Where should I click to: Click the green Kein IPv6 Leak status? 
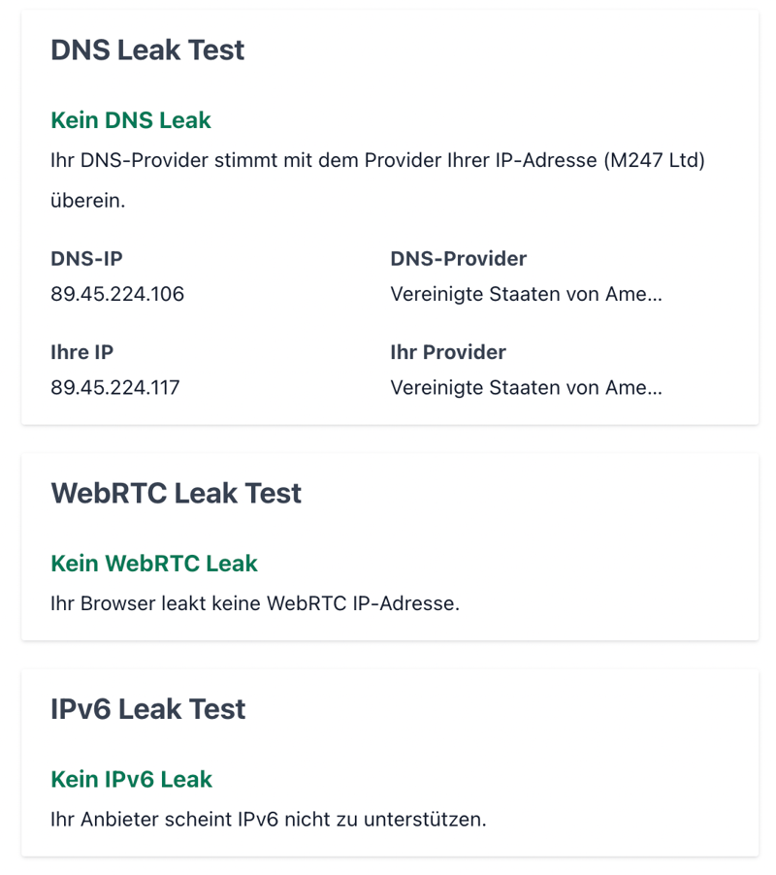click(131, 779)
